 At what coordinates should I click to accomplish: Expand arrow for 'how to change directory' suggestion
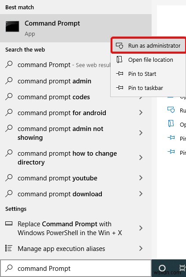pos(141,157)
